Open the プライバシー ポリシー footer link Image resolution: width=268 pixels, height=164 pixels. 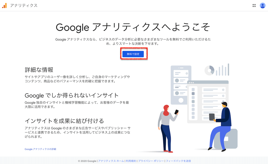[151, 161]
